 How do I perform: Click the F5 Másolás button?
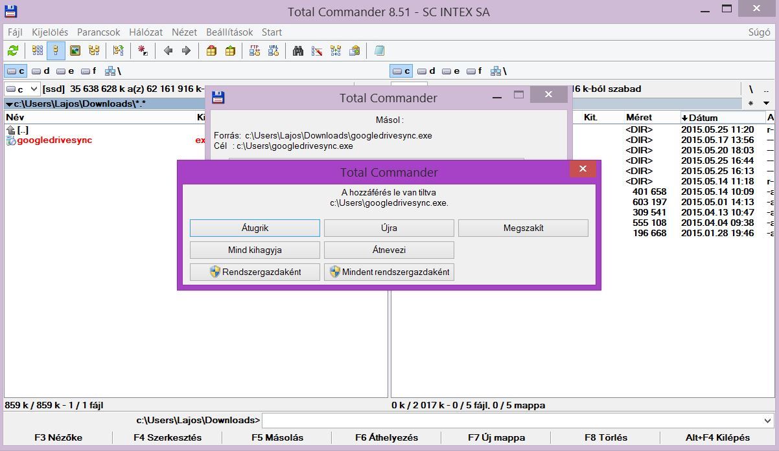(x=277, y=437)
